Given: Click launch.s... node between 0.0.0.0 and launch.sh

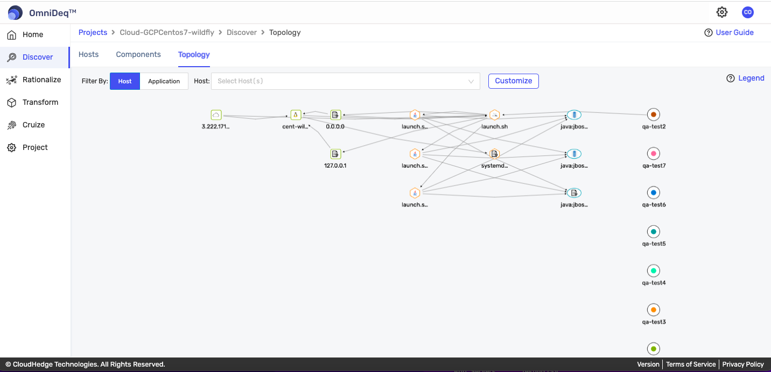Looking at the screenshot, I should point(415,115).
